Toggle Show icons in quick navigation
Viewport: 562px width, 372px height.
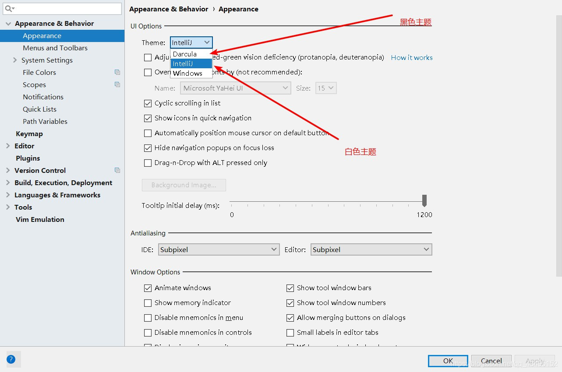coord(148,118)
